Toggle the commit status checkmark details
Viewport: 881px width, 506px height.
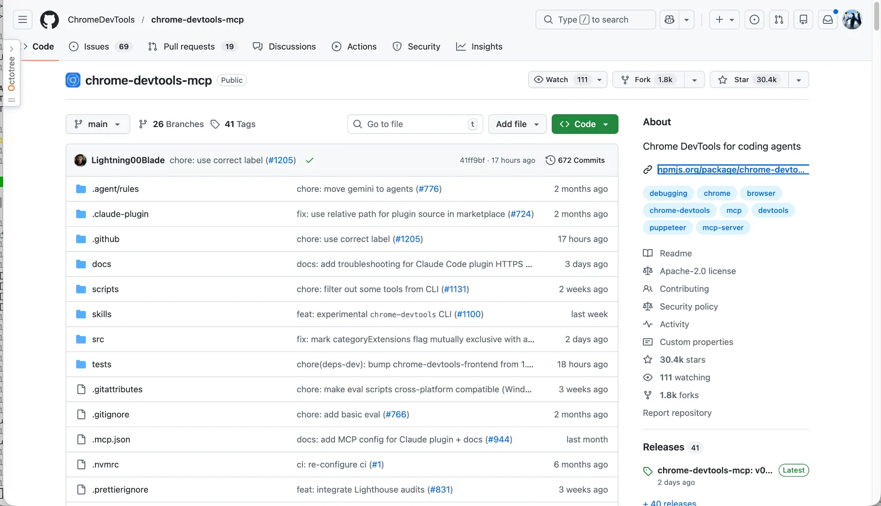[310, 160]
